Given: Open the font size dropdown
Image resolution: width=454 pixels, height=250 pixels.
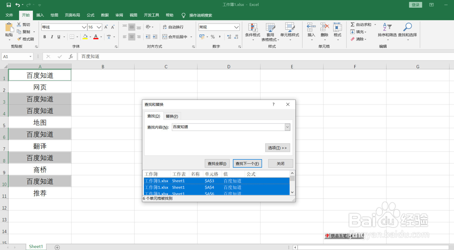Looking at the screenshot, I should pos(99,27).
